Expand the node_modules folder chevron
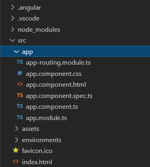The image size is (150, 167). [x=12, y=29]
